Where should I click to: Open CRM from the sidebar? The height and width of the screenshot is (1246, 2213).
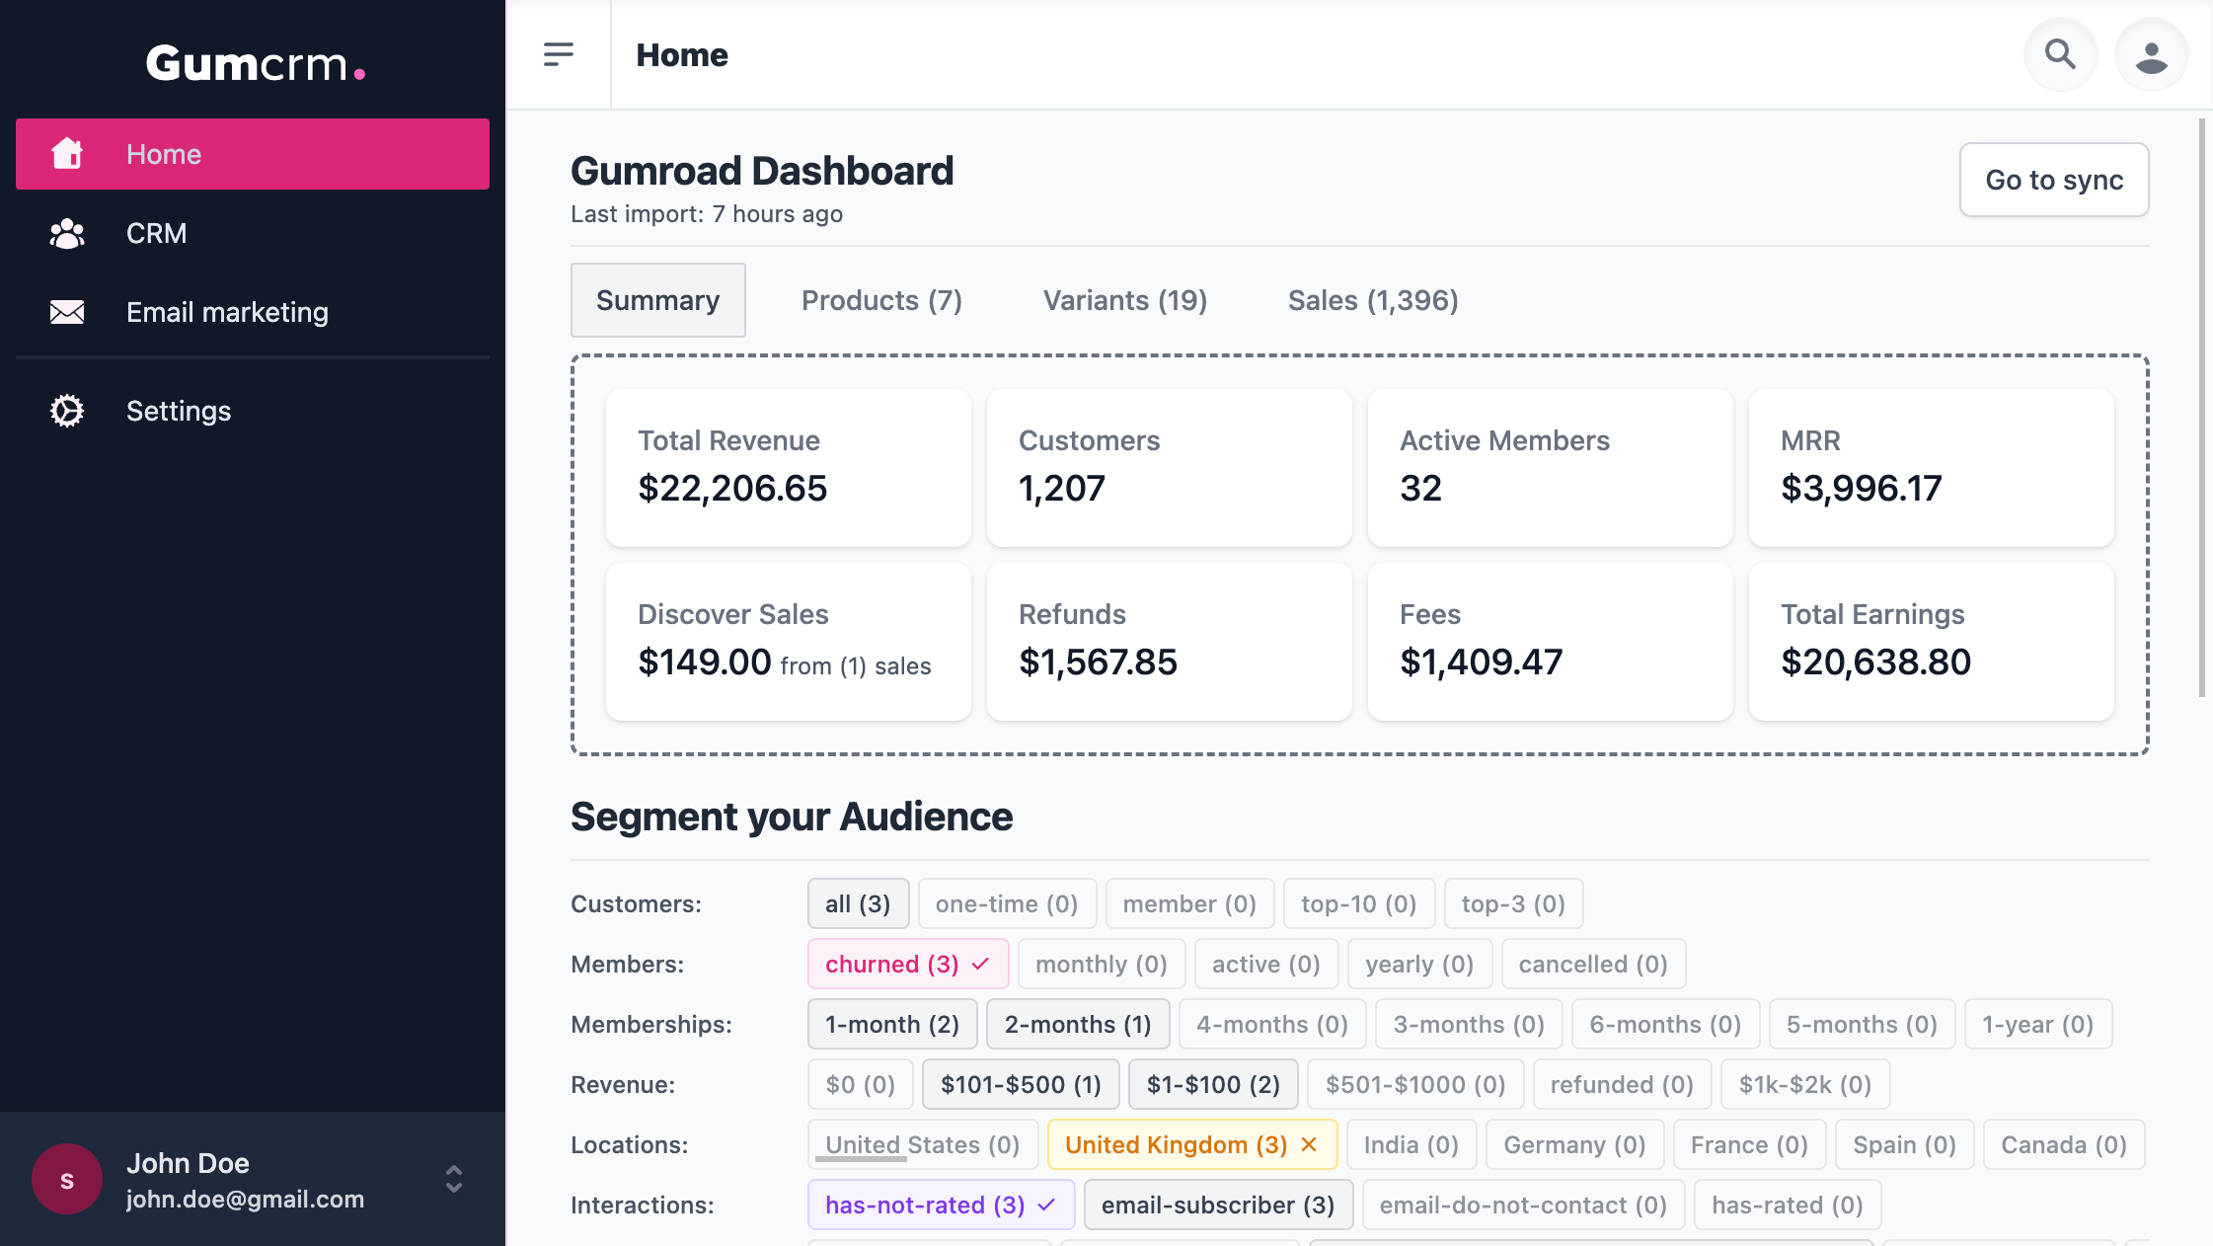coord(252,233)
